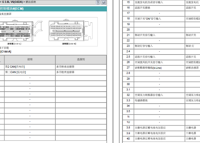Click the 连接器[C144-A] image caption

14,44
